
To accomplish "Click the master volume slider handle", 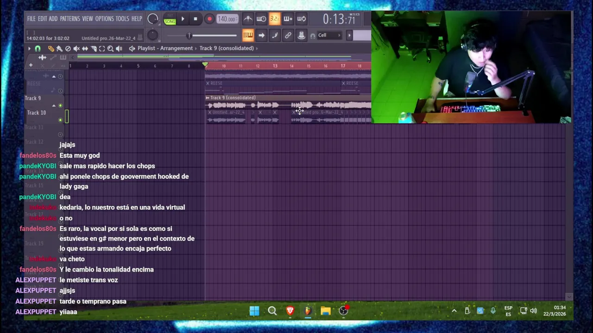I will tap(189, 35).
